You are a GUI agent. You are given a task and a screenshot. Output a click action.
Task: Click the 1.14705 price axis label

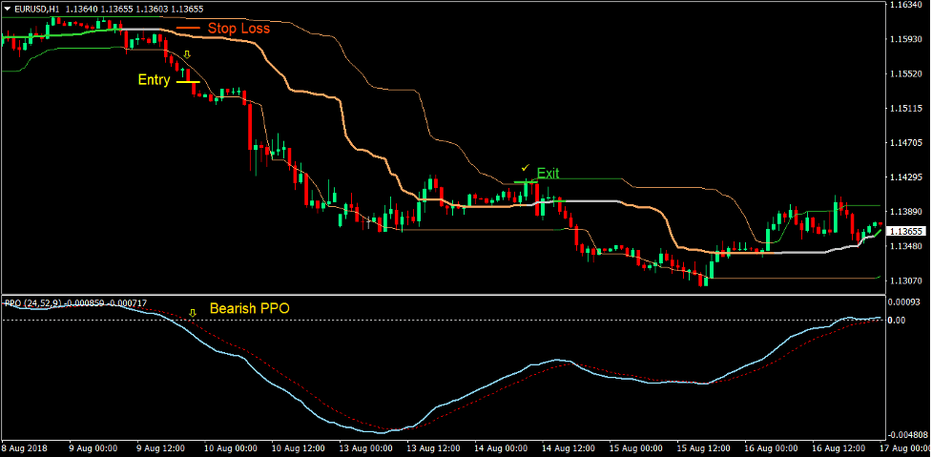905,142
